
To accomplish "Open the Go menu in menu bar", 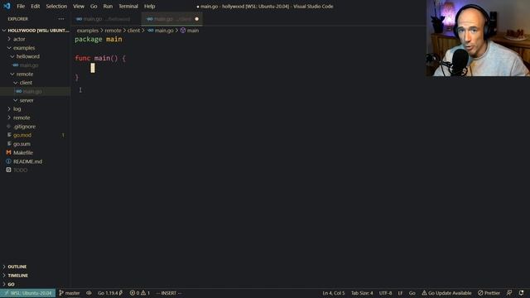I will (x=94, y=6).
